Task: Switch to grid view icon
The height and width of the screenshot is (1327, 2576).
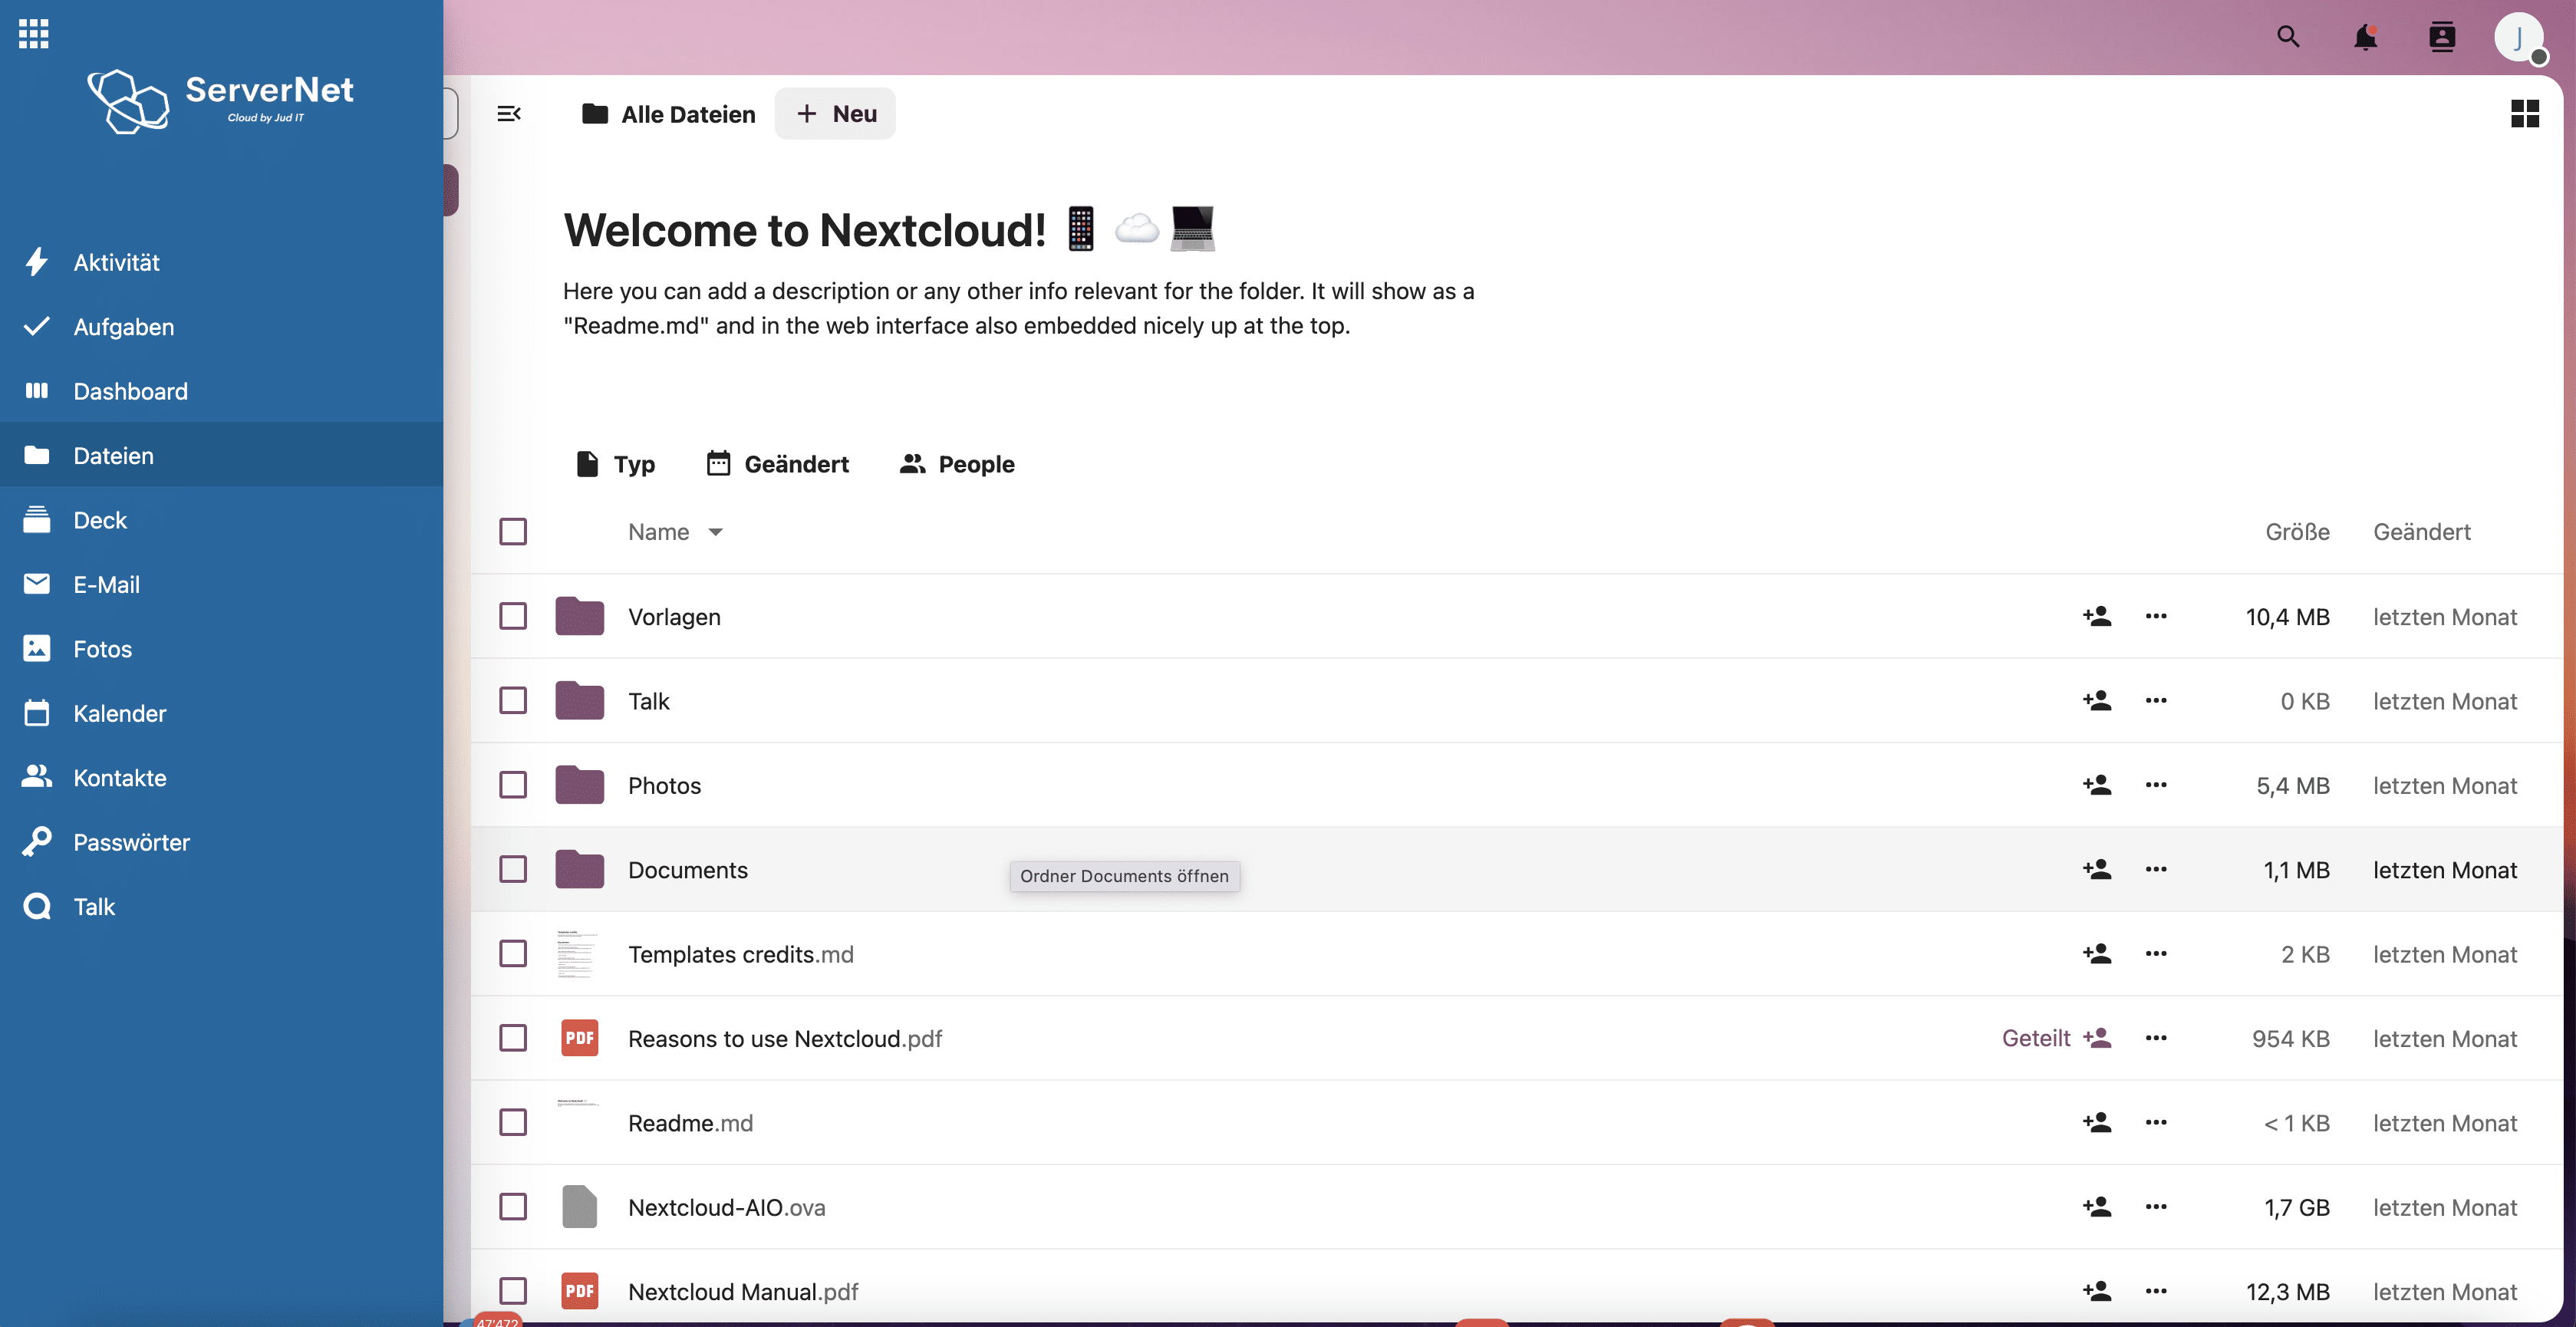Action: coord(2525,114)
